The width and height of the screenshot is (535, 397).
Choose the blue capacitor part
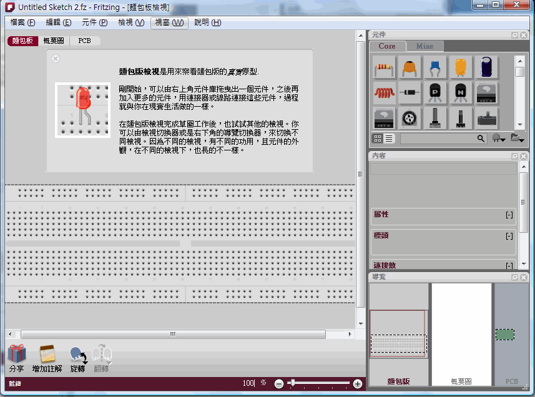(x=435, y=67)
